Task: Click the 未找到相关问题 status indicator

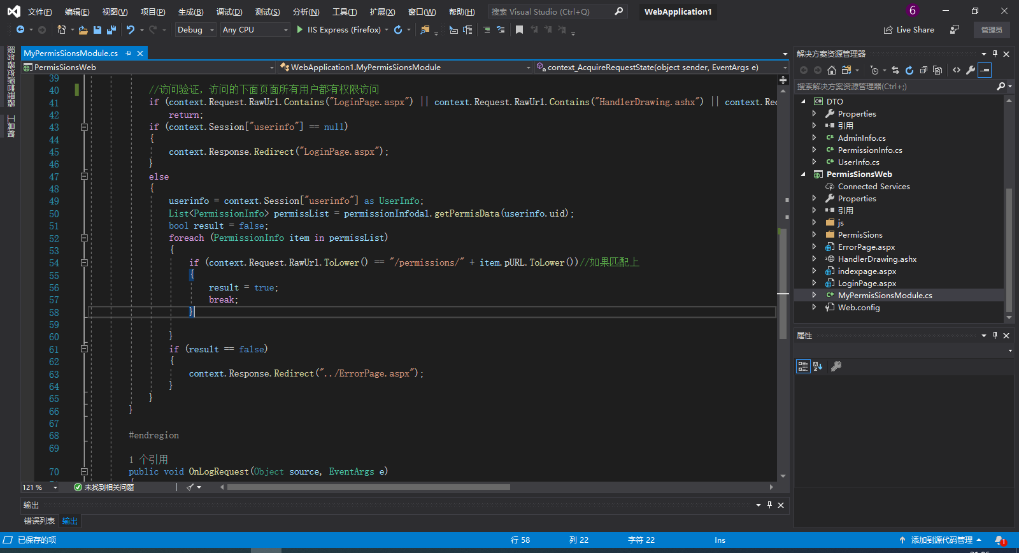Action: pyautogui.click(x=104, y=487)
